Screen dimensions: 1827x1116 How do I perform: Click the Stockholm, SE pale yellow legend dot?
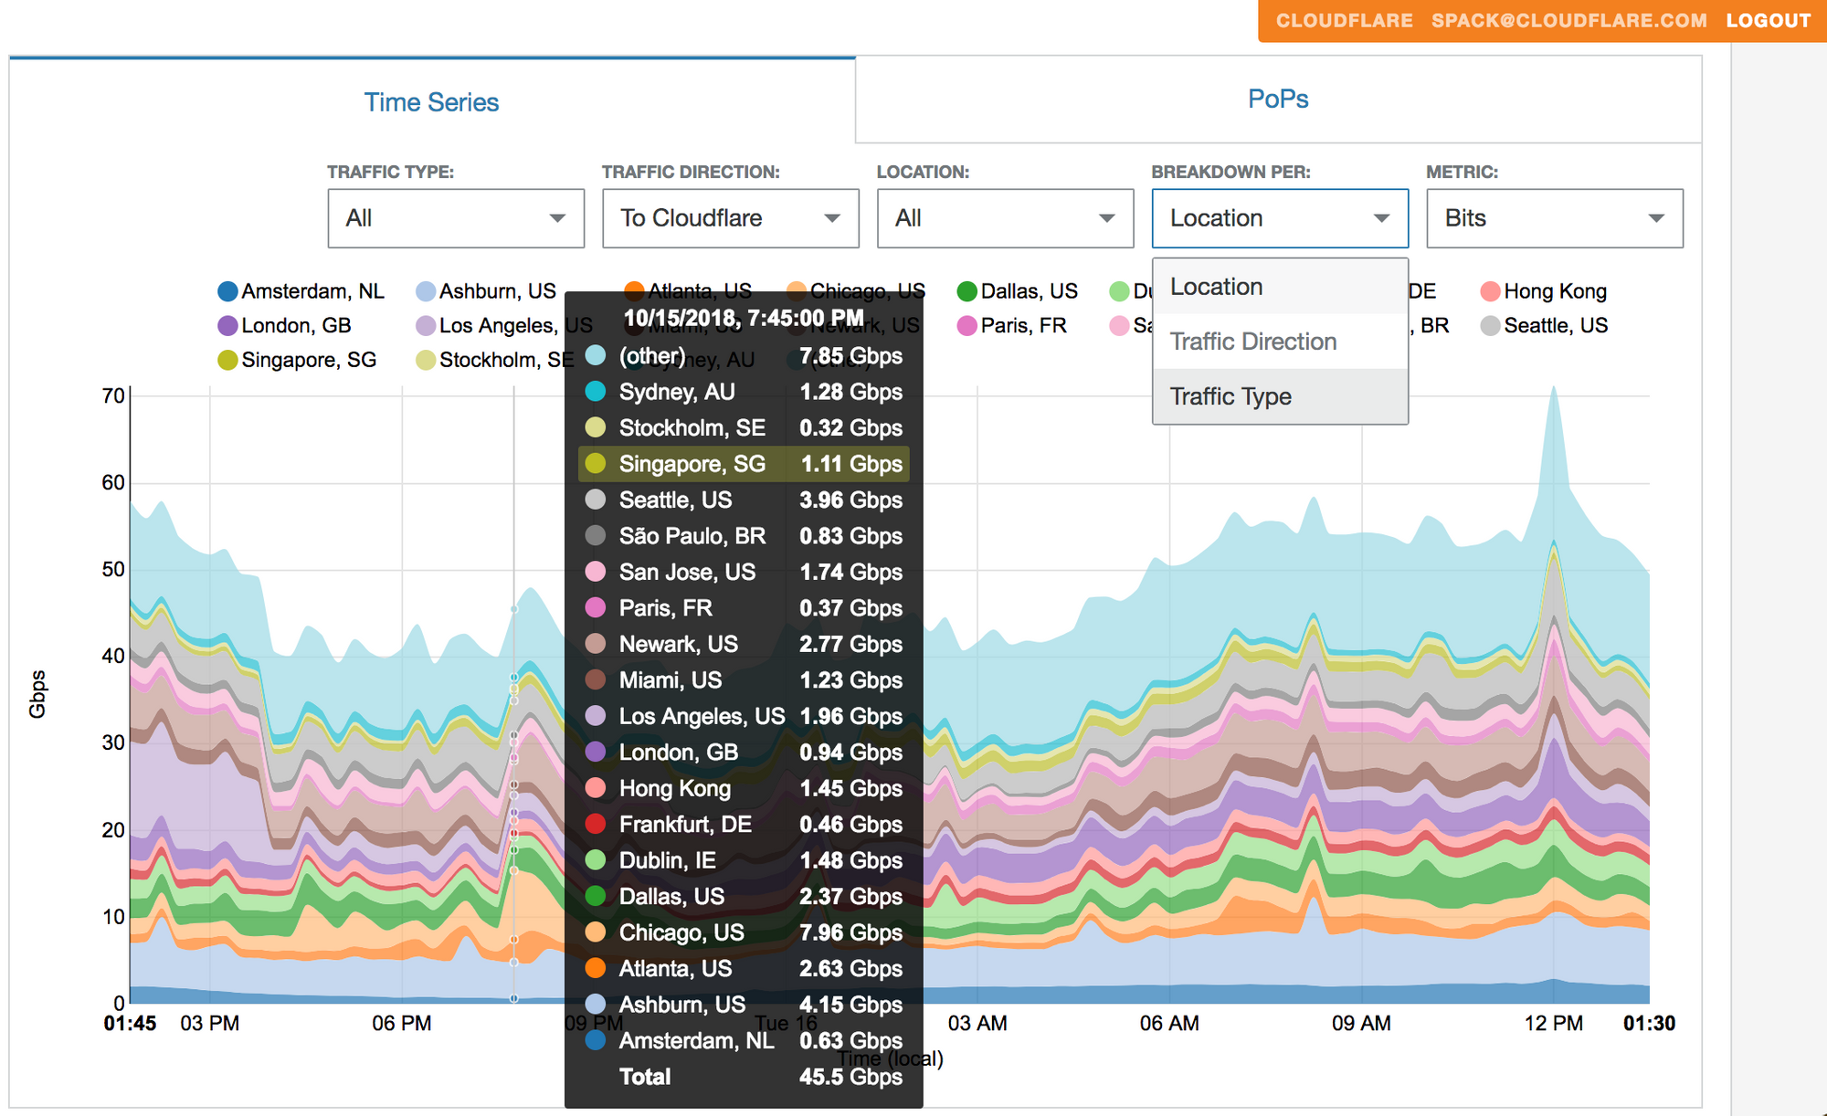click(x=426, y=360)
